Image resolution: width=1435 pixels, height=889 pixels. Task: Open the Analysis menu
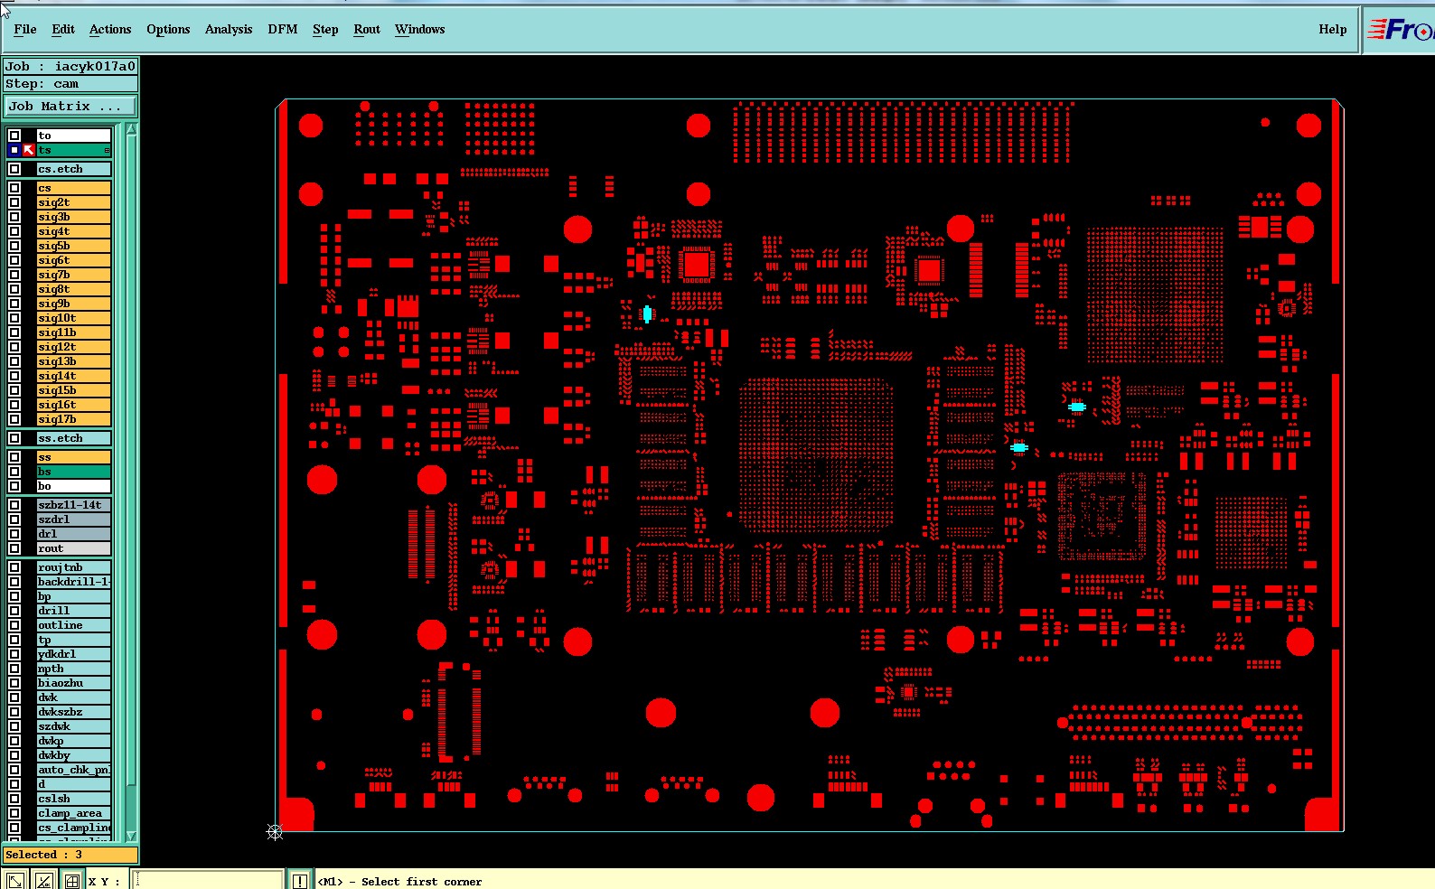[x=229, y=29]
